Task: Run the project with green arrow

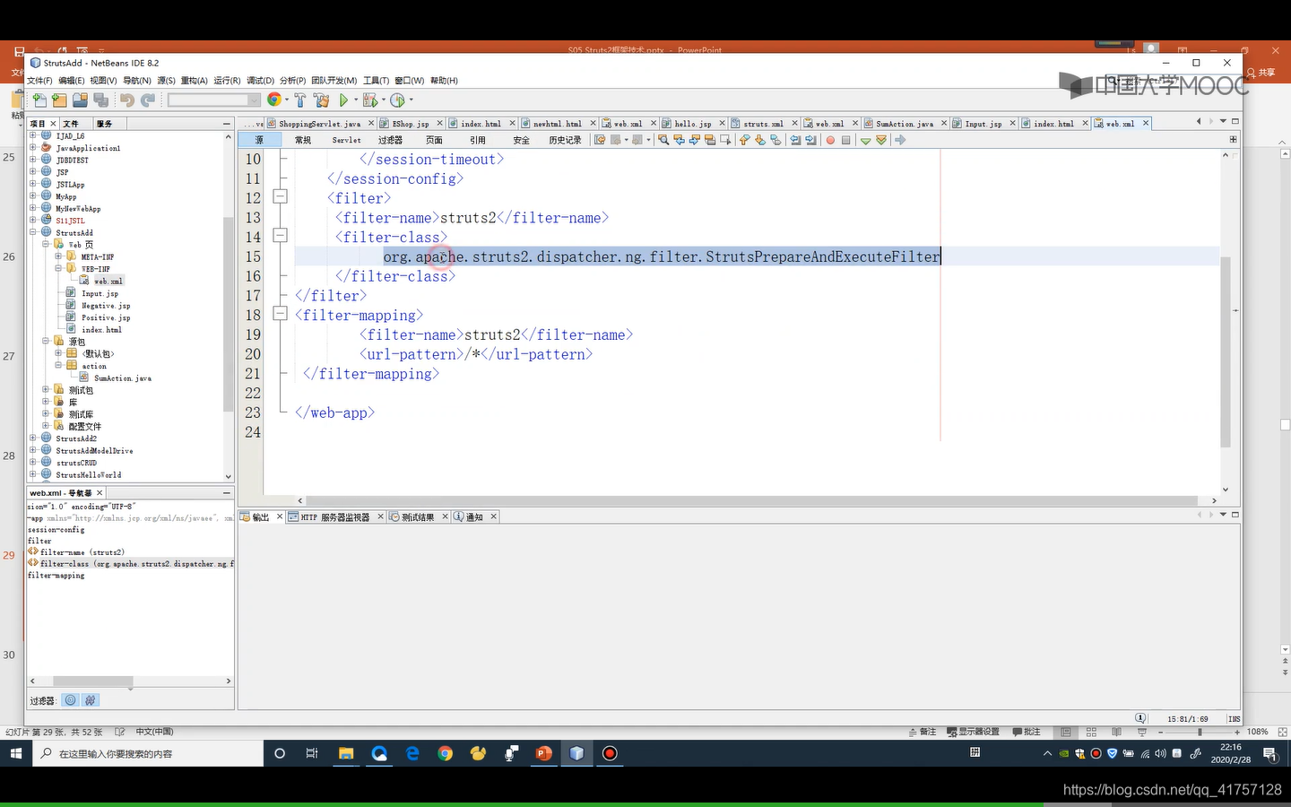Action: [x=343, y=100]
